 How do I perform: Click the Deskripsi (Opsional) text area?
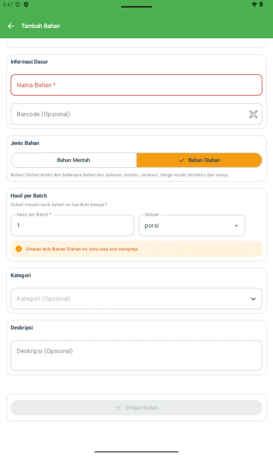click(x=136, y=355)
